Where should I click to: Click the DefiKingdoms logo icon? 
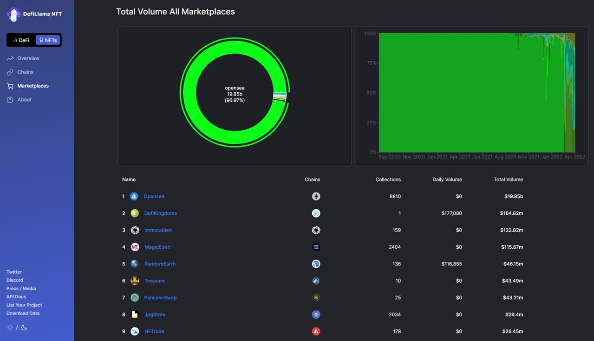135,213
